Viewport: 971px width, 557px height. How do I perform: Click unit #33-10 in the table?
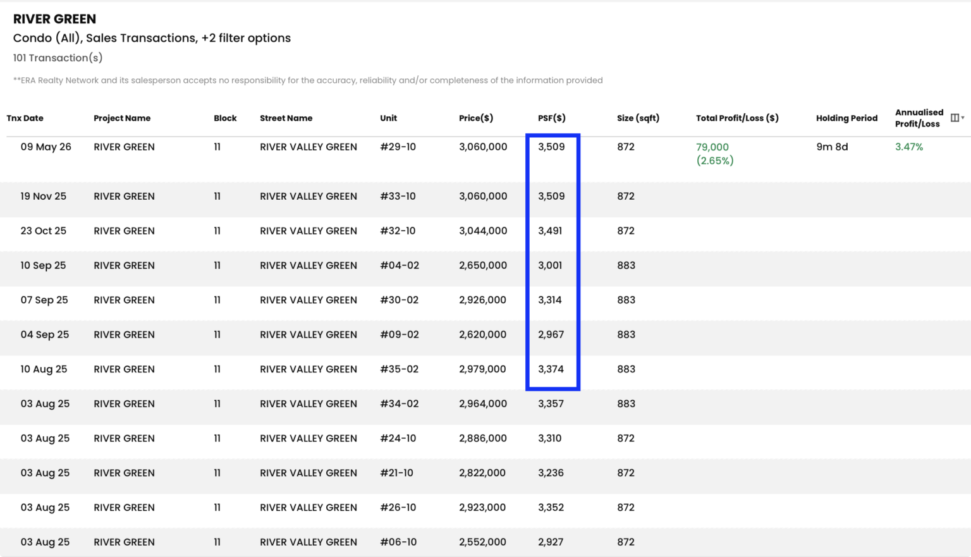(398, 197)
